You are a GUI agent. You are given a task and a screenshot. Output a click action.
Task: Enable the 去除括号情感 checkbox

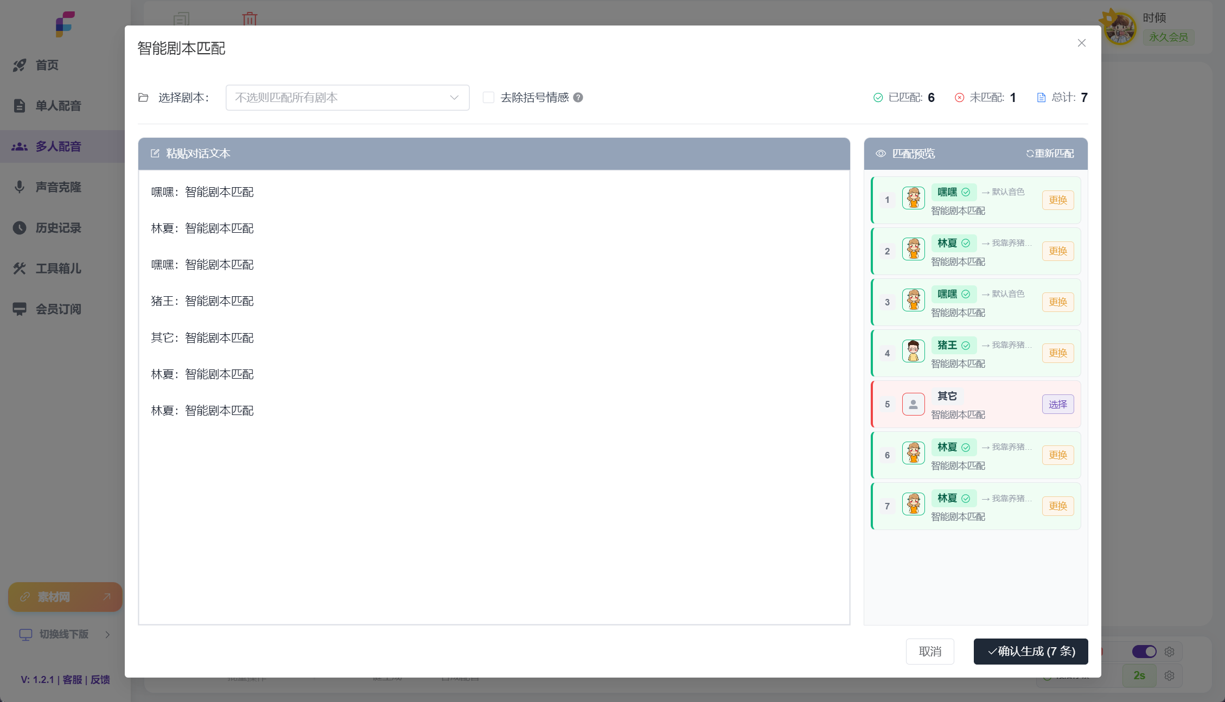488,98
